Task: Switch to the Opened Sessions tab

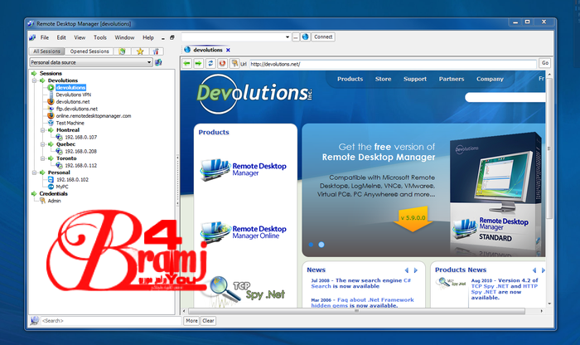Action: pos(89,51)
